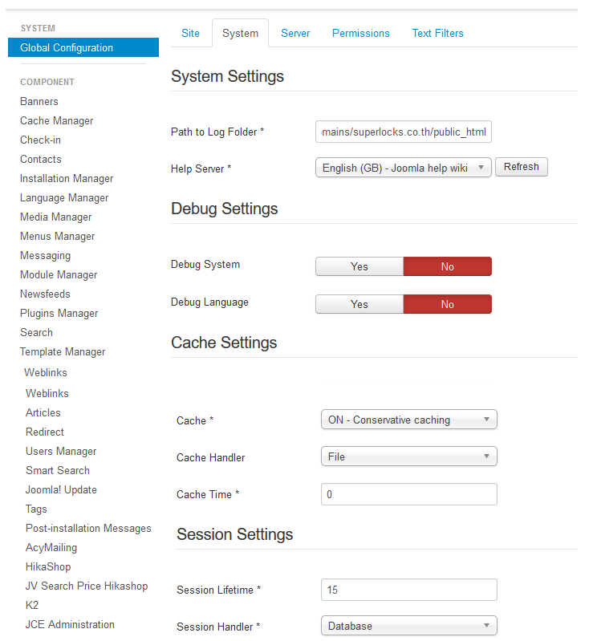The width and height of the screenshot is (593, 641).
Task: Click the Refresh button
Action: click(x=522, y=167)
